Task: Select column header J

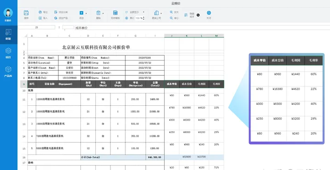Action: (x=172, y=36)
